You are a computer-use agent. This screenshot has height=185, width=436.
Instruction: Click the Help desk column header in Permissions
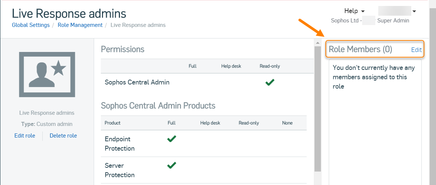pyautogui.click(x=231, y=66)
